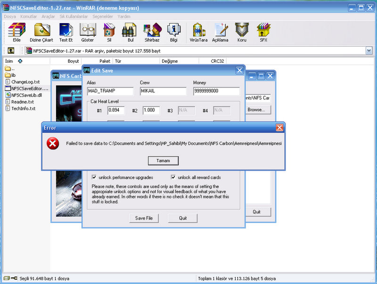Sort files by Boyut column header
The height and width of the screenshot is (284, 377).
(x=66, y=61)
